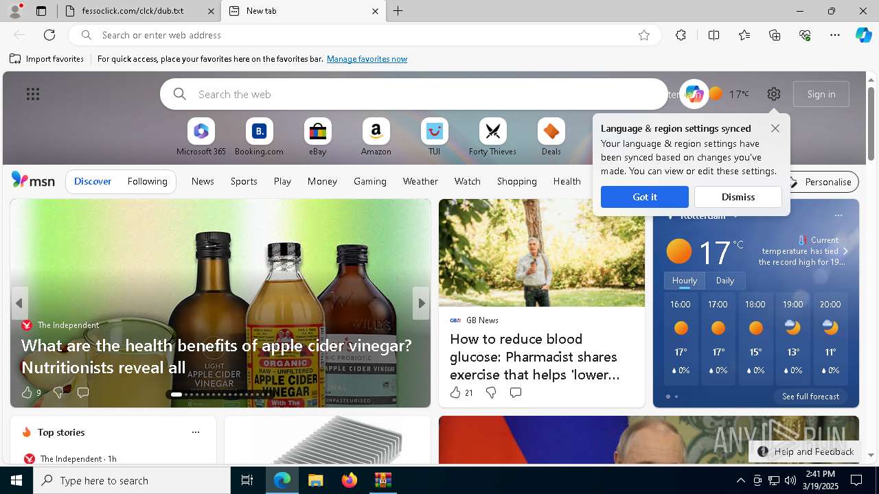Launch Firefox from the taskbar
The height and width of the screenshot is (494, 879).
tap(349, 480)
